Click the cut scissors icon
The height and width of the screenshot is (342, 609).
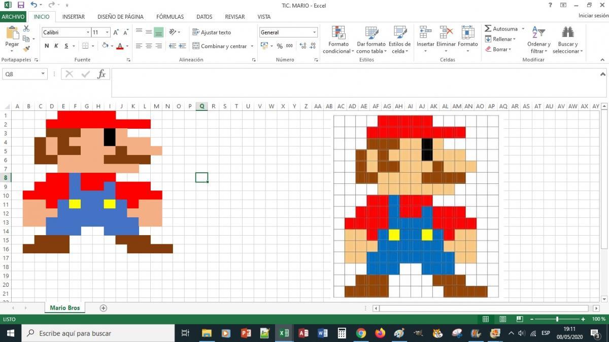pyautogui.click(x=26, y=29)
